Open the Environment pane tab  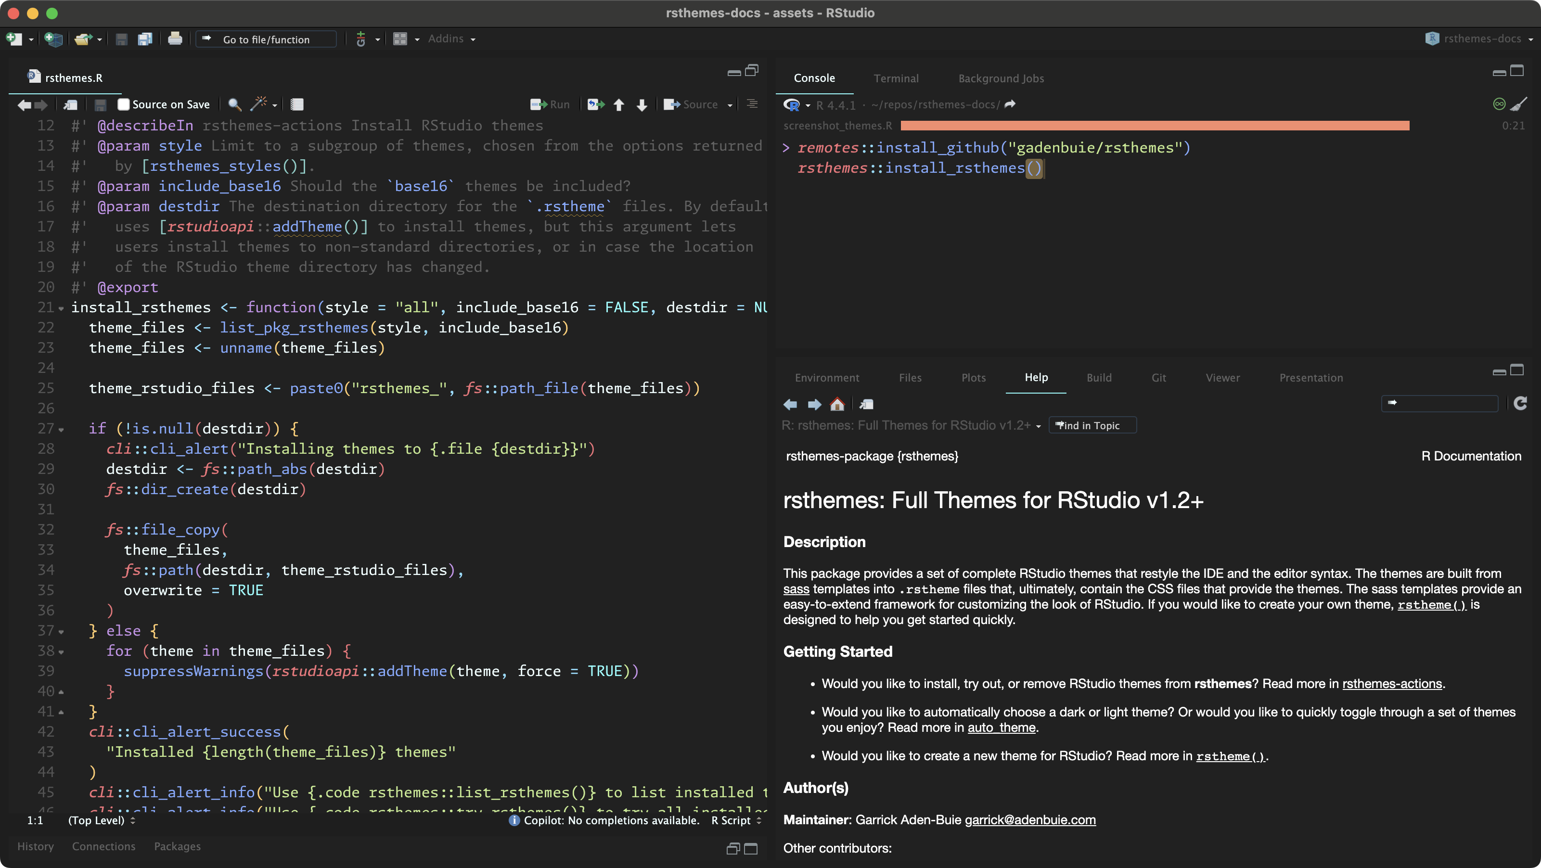(827, 378)
